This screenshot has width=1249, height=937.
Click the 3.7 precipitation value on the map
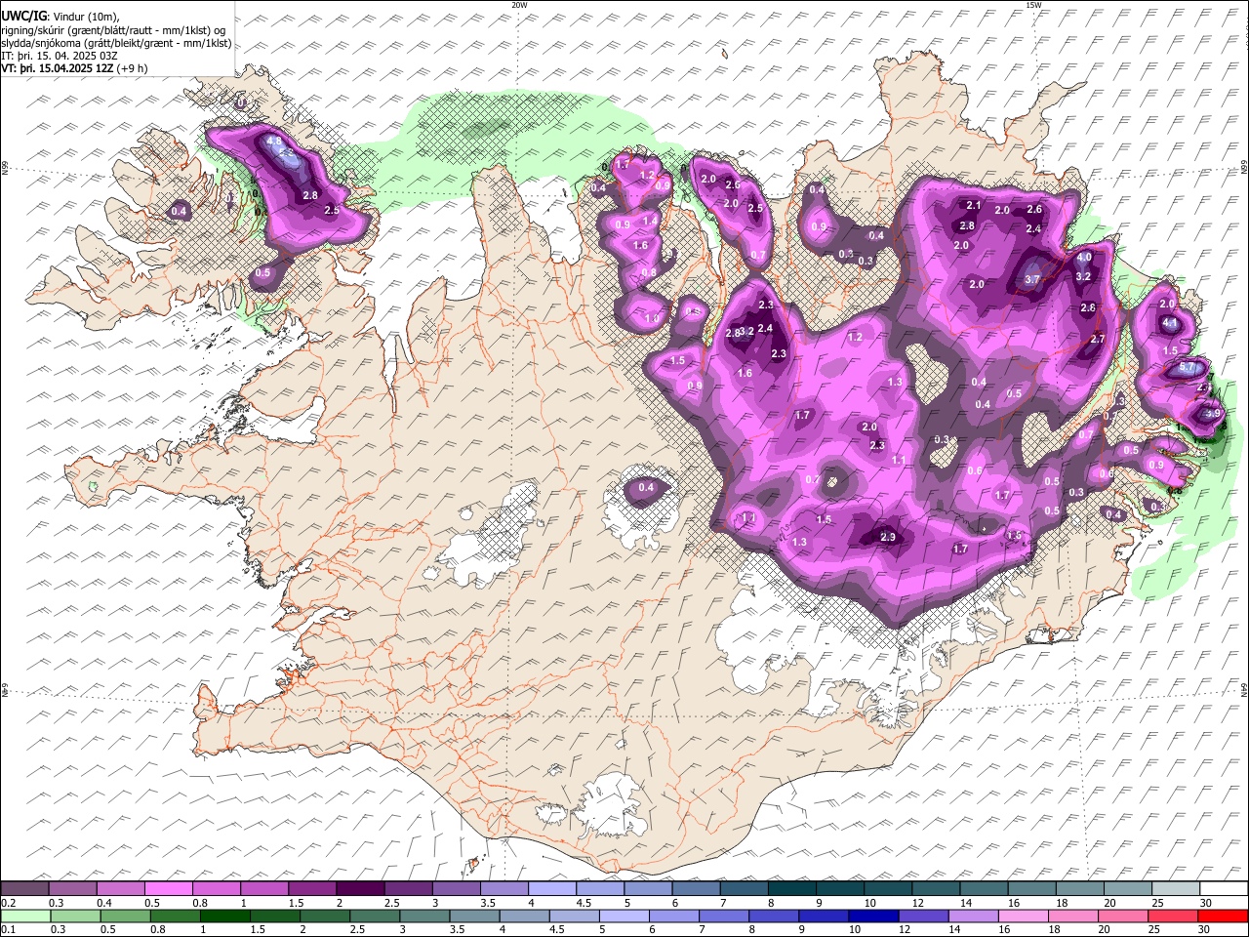coord(1033,280)
